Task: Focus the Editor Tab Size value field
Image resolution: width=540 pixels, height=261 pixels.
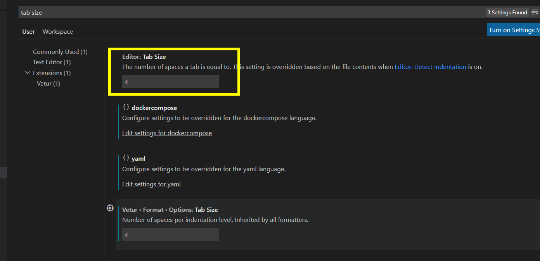Action: pos(170,82)
